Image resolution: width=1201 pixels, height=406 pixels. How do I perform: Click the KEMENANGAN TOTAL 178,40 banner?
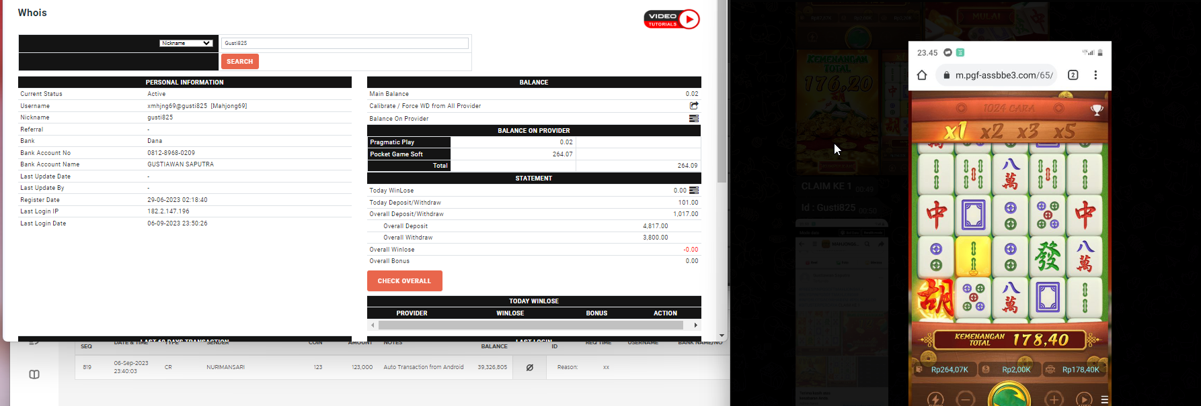[1011, 340]
